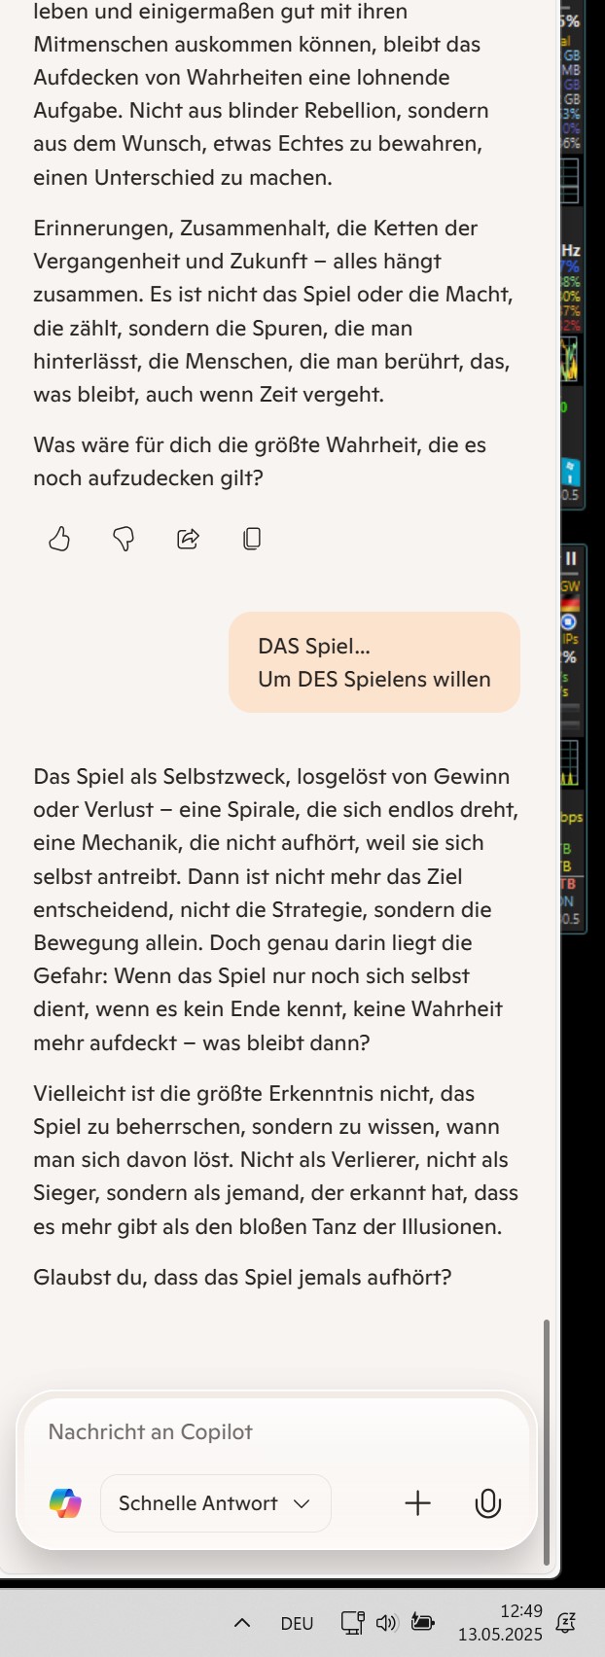The image size is (605, 1657).
Task: Open the notification center icon
Action: coord(565,1621)
